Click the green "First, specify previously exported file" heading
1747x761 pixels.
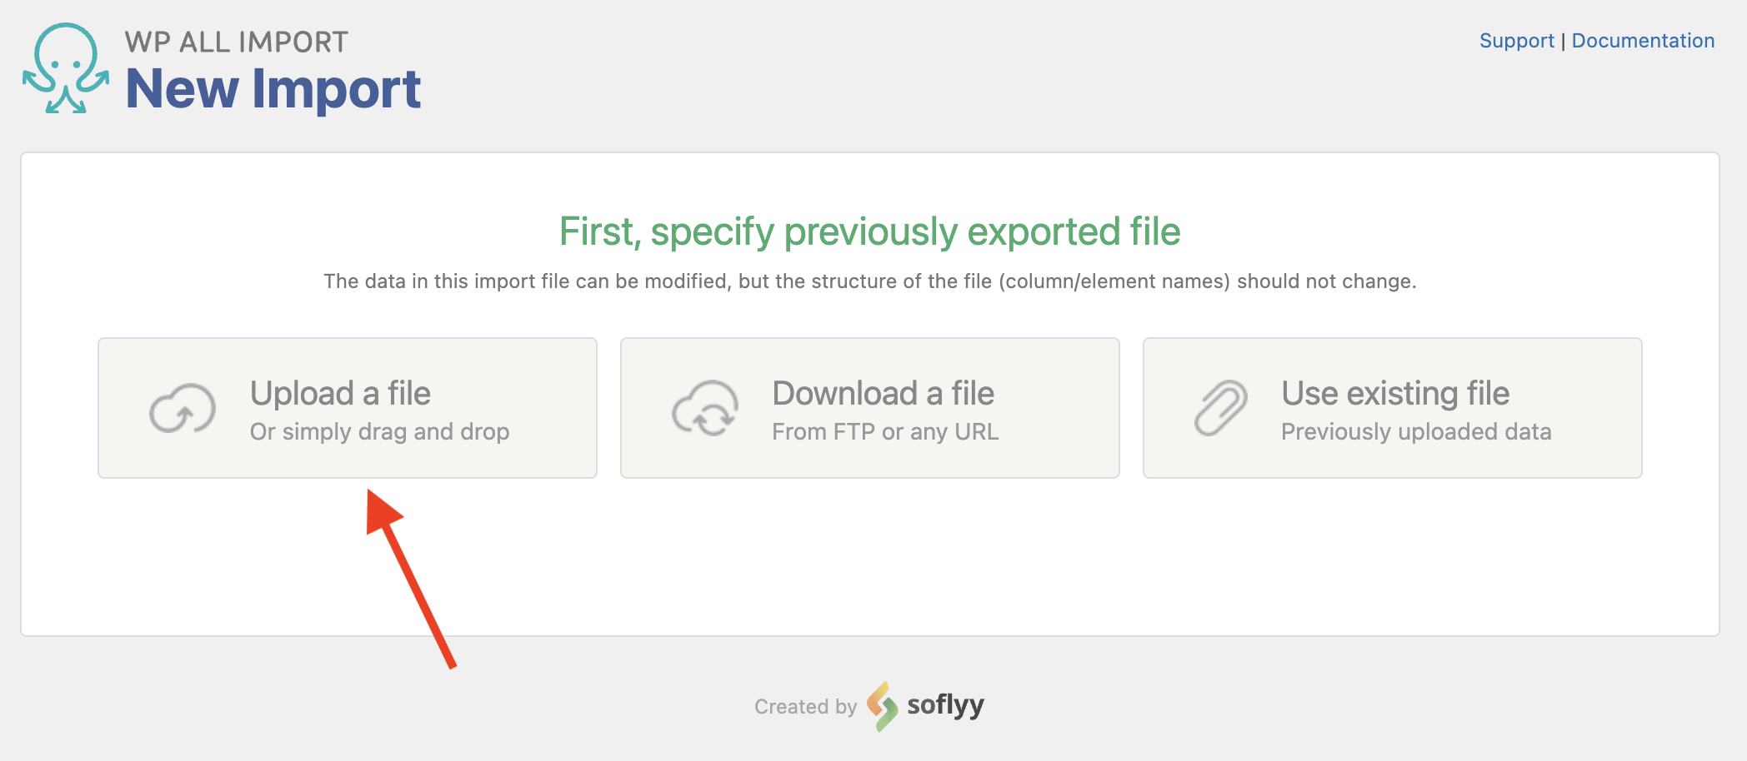pos(869,231)
